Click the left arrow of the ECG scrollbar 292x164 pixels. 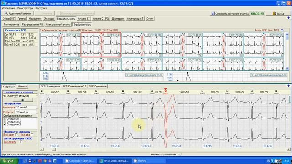[42, 149]
